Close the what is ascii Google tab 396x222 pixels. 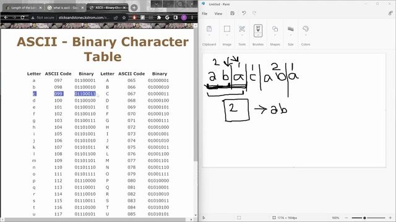click(x=82, y=8)
